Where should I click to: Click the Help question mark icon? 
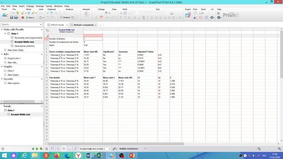click(219, 18)
